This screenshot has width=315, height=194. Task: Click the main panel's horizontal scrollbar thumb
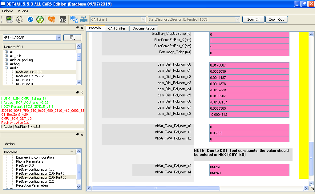156,188
